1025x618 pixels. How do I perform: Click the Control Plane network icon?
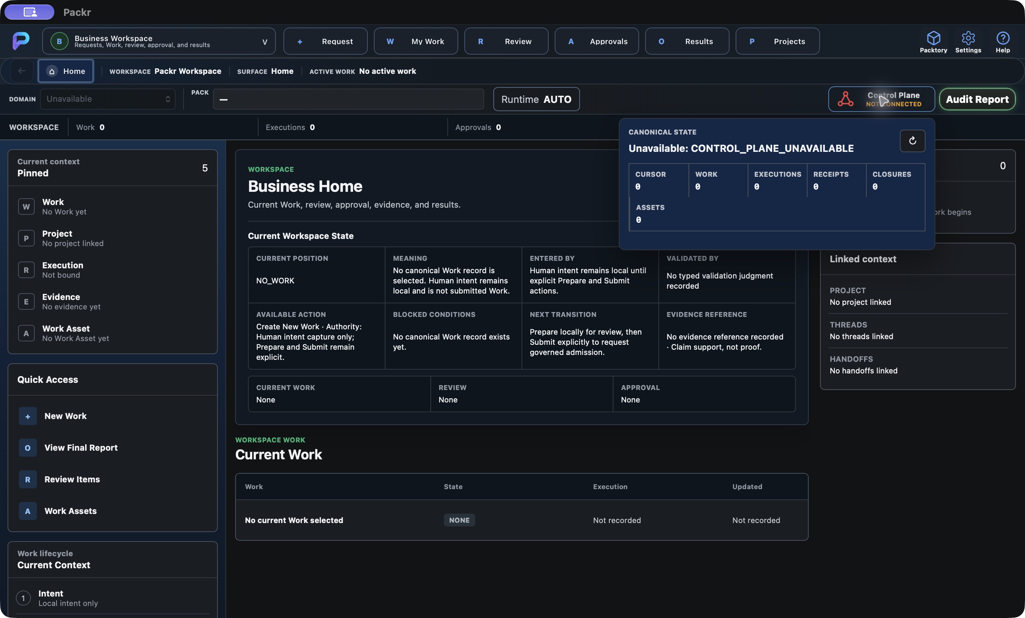pyautogui.click(x=845, y=99)
